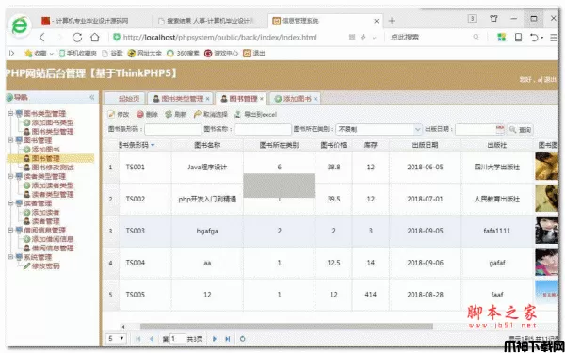
Task: Go back with the browser back arrow
Action: [x=42, y=37]
